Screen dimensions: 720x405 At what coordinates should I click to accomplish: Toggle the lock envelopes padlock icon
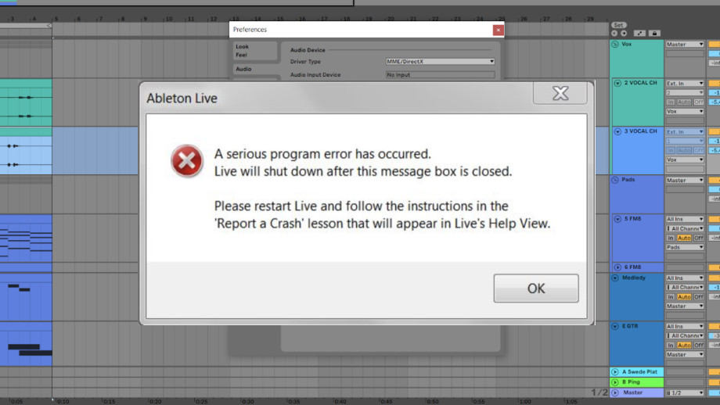654,33
